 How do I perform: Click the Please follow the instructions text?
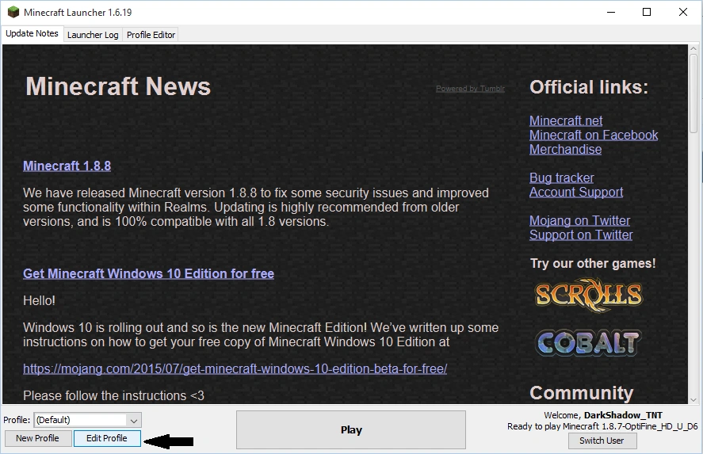pyautogui.click(x=113, y=395)
